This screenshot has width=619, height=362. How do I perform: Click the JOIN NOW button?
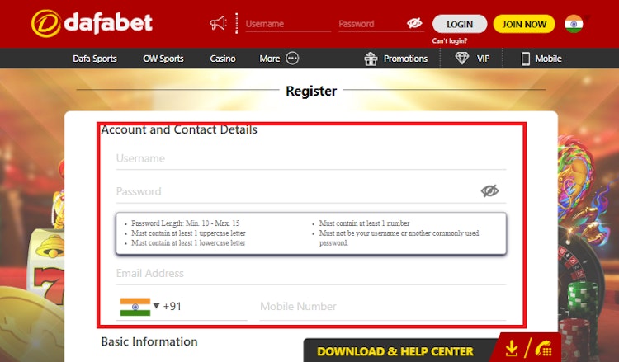524,24
